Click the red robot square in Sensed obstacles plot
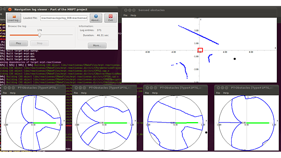Viewport: 281px width, 158px height. (x=200, y=50)
